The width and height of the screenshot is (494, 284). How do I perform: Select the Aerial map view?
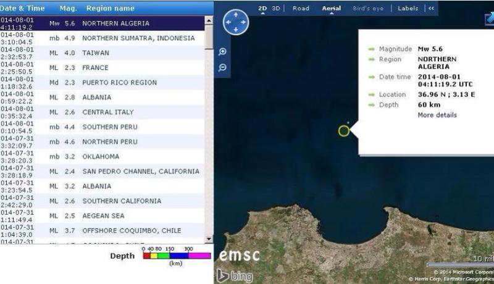pos(331,9)
